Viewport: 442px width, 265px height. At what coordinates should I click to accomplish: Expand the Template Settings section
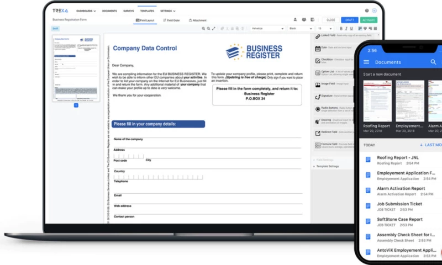326,166
